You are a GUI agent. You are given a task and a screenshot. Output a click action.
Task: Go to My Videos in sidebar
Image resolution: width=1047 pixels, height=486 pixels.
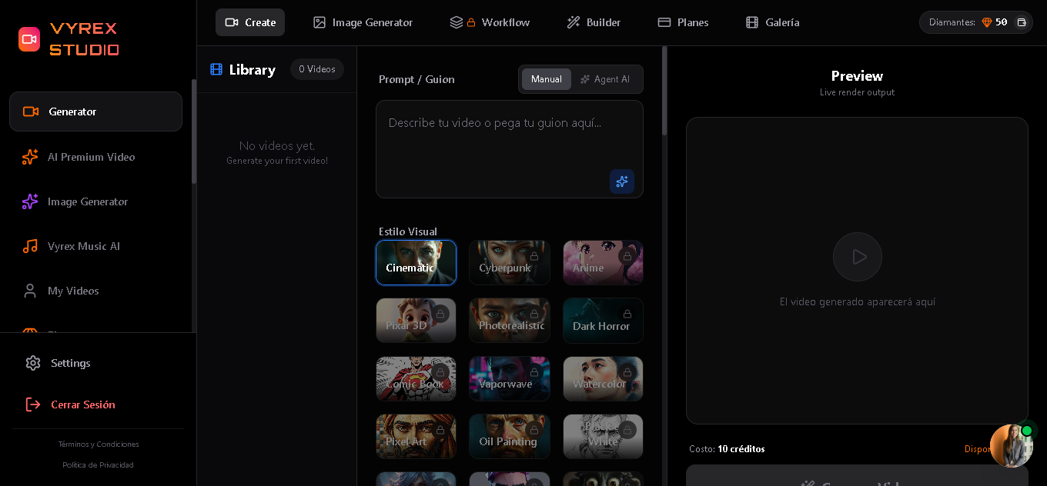point(73,291)
